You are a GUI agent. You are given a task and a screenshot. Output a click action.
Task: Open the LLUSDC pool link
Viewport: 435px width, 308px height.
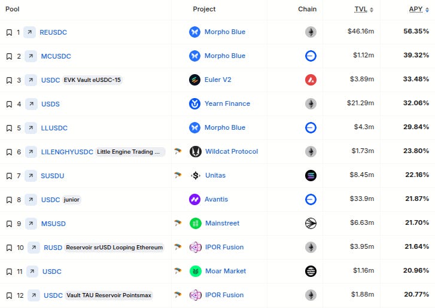[54, 128]
